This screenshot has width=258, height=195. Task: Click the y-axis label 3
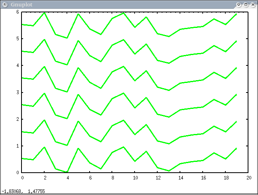click(x=18, y=92)
